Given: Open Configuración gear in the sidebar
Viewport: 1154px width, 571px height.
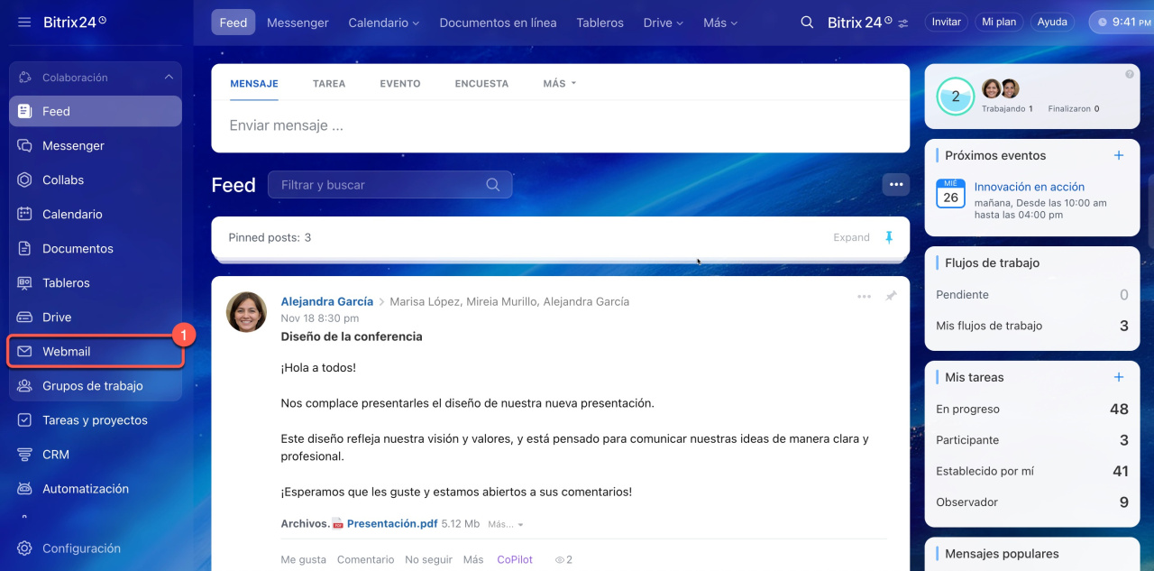Looking at the screenshot, I should click(24, 548).
